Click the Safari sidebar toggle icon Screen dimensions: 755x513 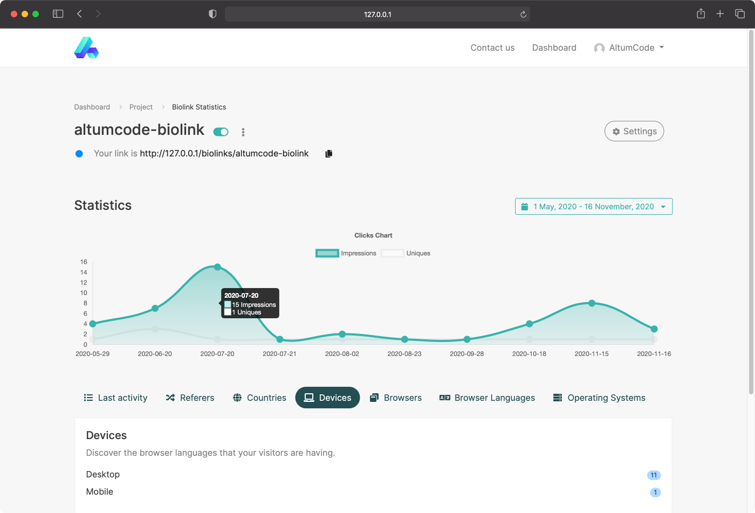pyautogui.click(x=58, y=14)
